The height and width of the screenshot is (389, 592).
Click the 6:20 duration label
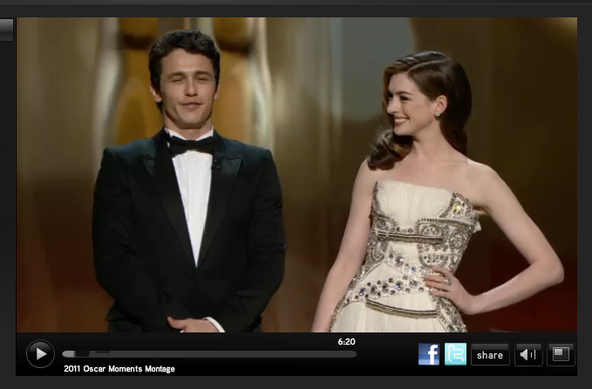(346, 342)
